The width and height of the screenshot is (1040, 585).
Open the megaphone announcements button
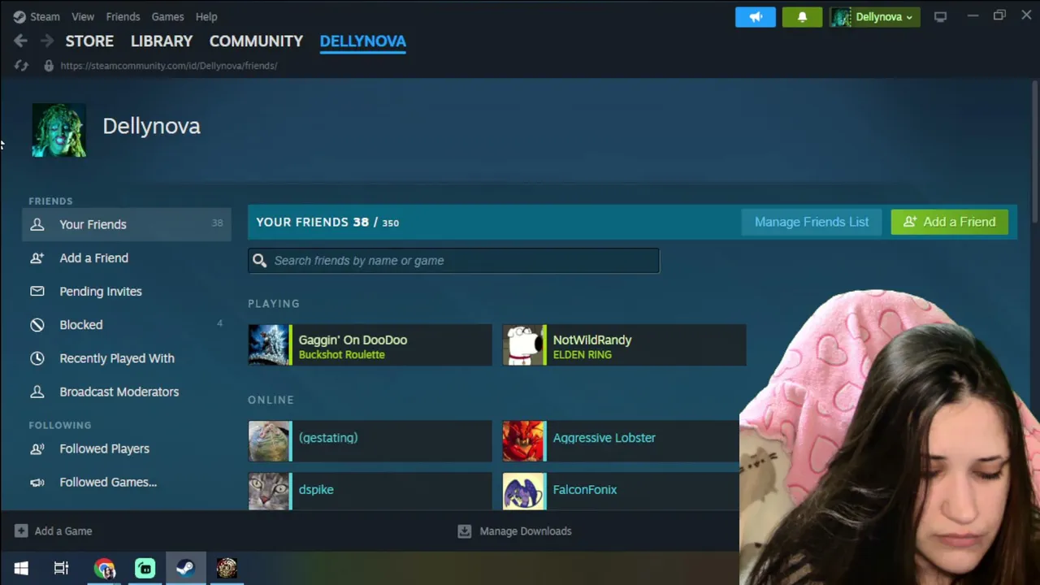click(756, 17)
